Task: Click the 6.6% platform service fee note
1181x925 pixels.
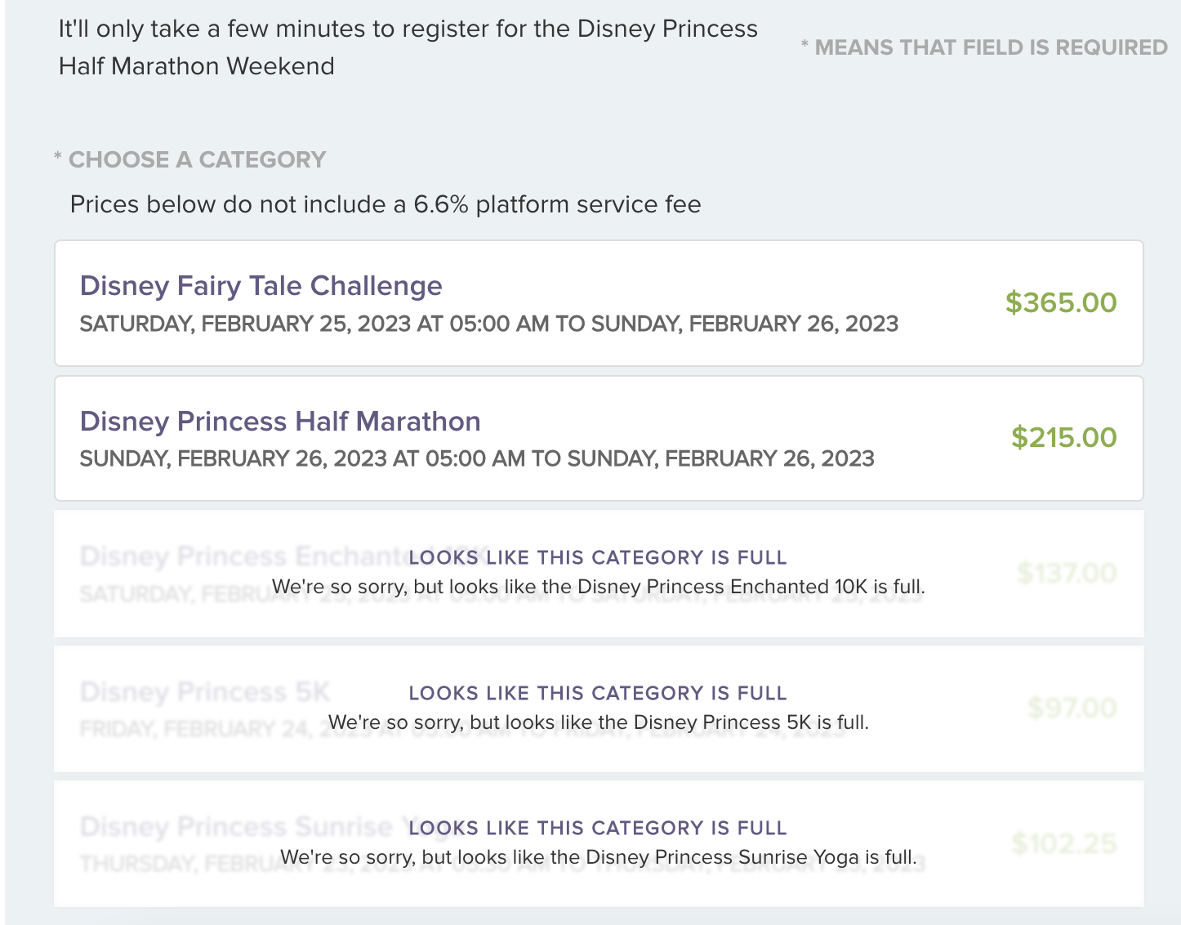Action: pos(385,204)
